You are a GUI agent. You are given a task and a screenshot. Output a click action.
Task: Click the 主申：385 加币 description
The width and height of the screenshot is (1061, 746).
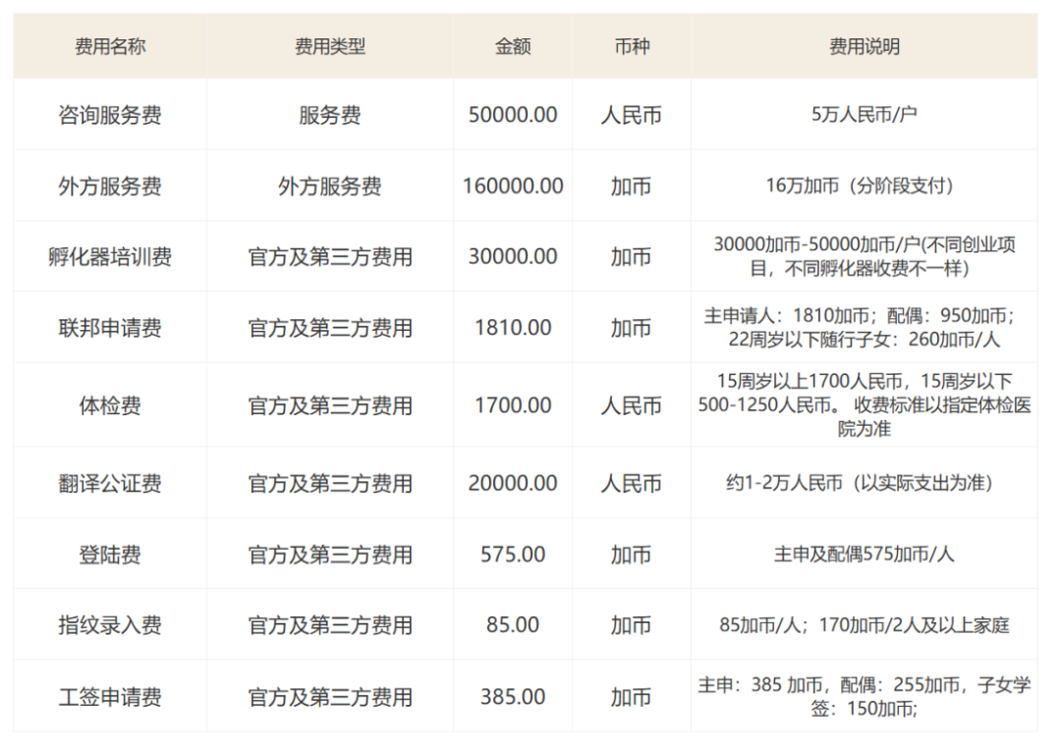coord(865,697)
